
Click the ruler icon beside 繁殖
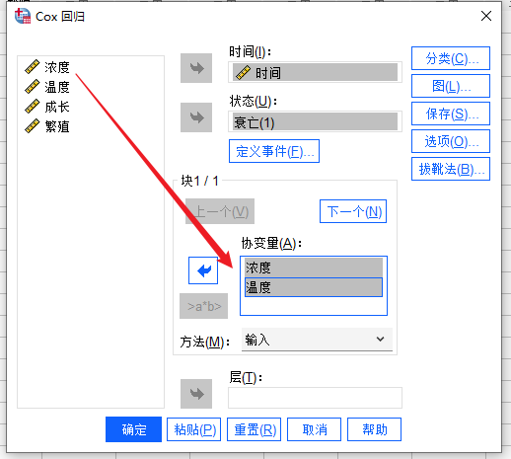click(33, 126)
